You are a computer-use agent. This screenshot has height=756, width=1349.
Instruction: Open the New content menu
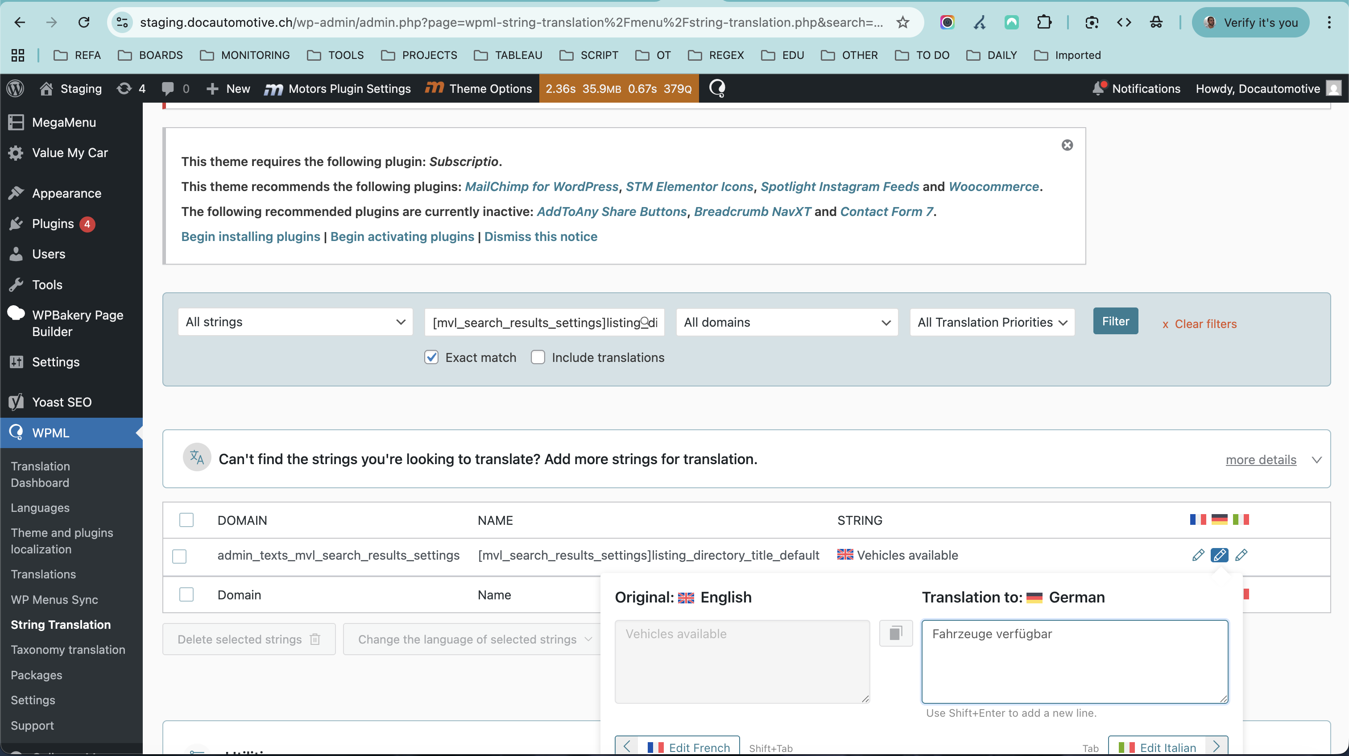pyautogui.click(x=228, y=88)
